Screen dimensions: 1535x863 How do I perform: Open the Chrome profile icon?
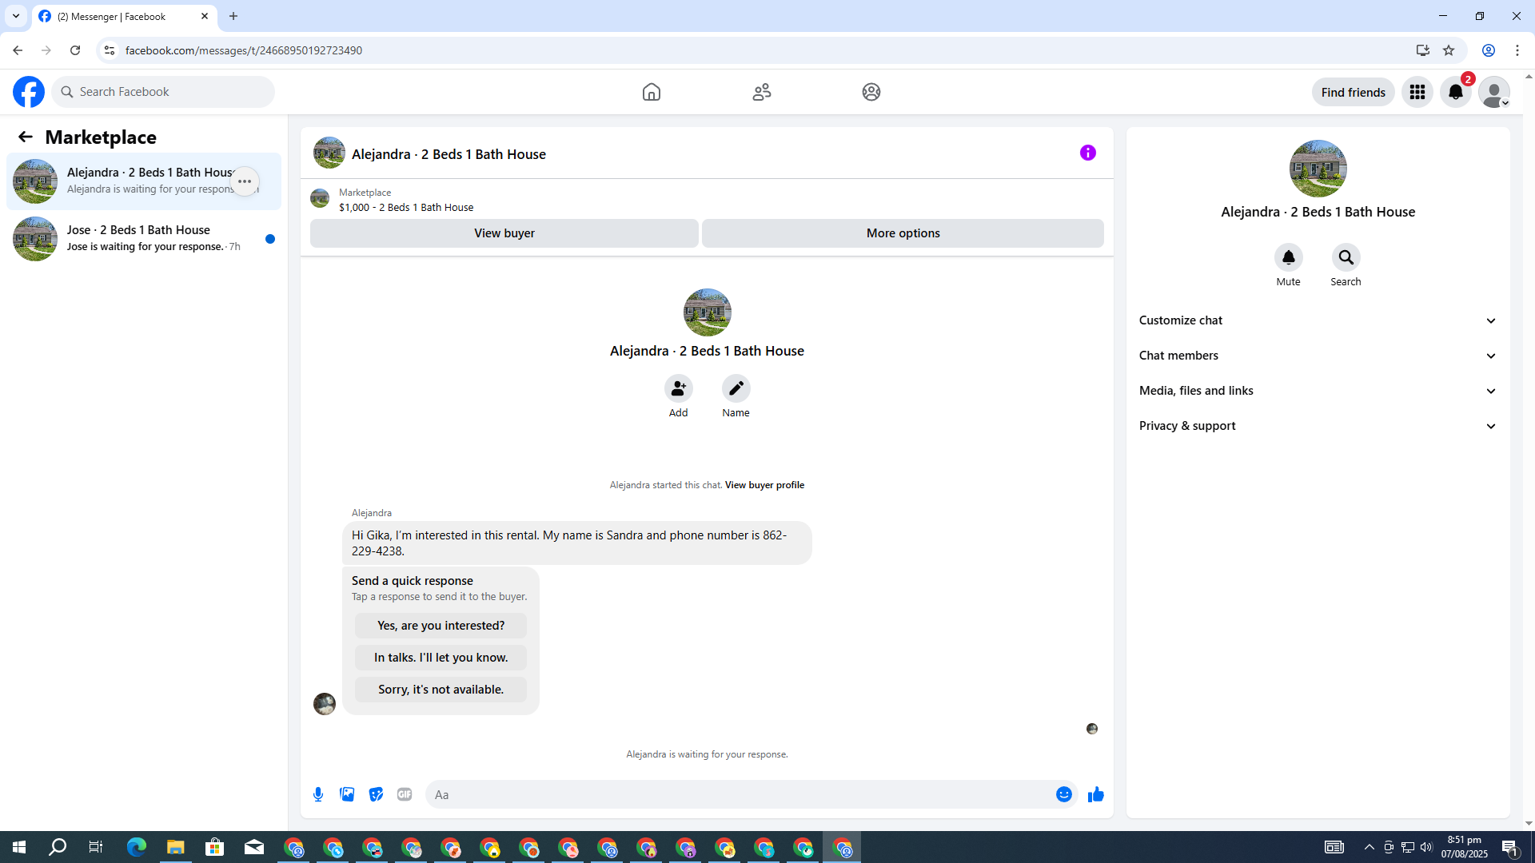point(1489,50)
